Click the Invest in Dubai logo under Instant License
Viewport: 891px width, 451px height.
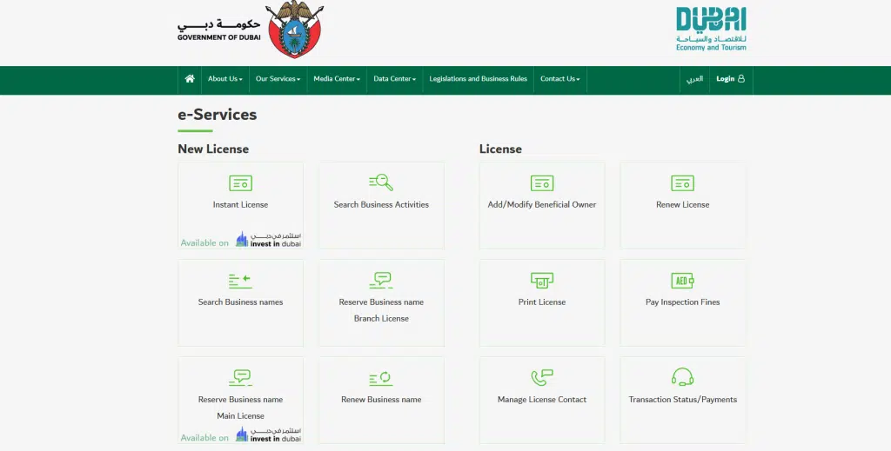click(x=268, y=239)
